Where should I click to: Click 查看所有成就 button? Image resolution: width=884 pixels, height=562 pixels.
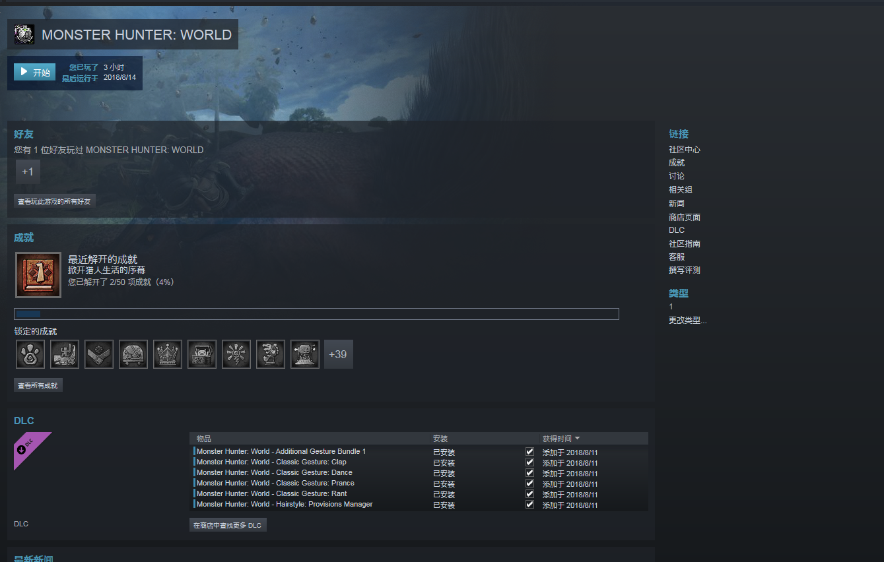click(38, 385)
